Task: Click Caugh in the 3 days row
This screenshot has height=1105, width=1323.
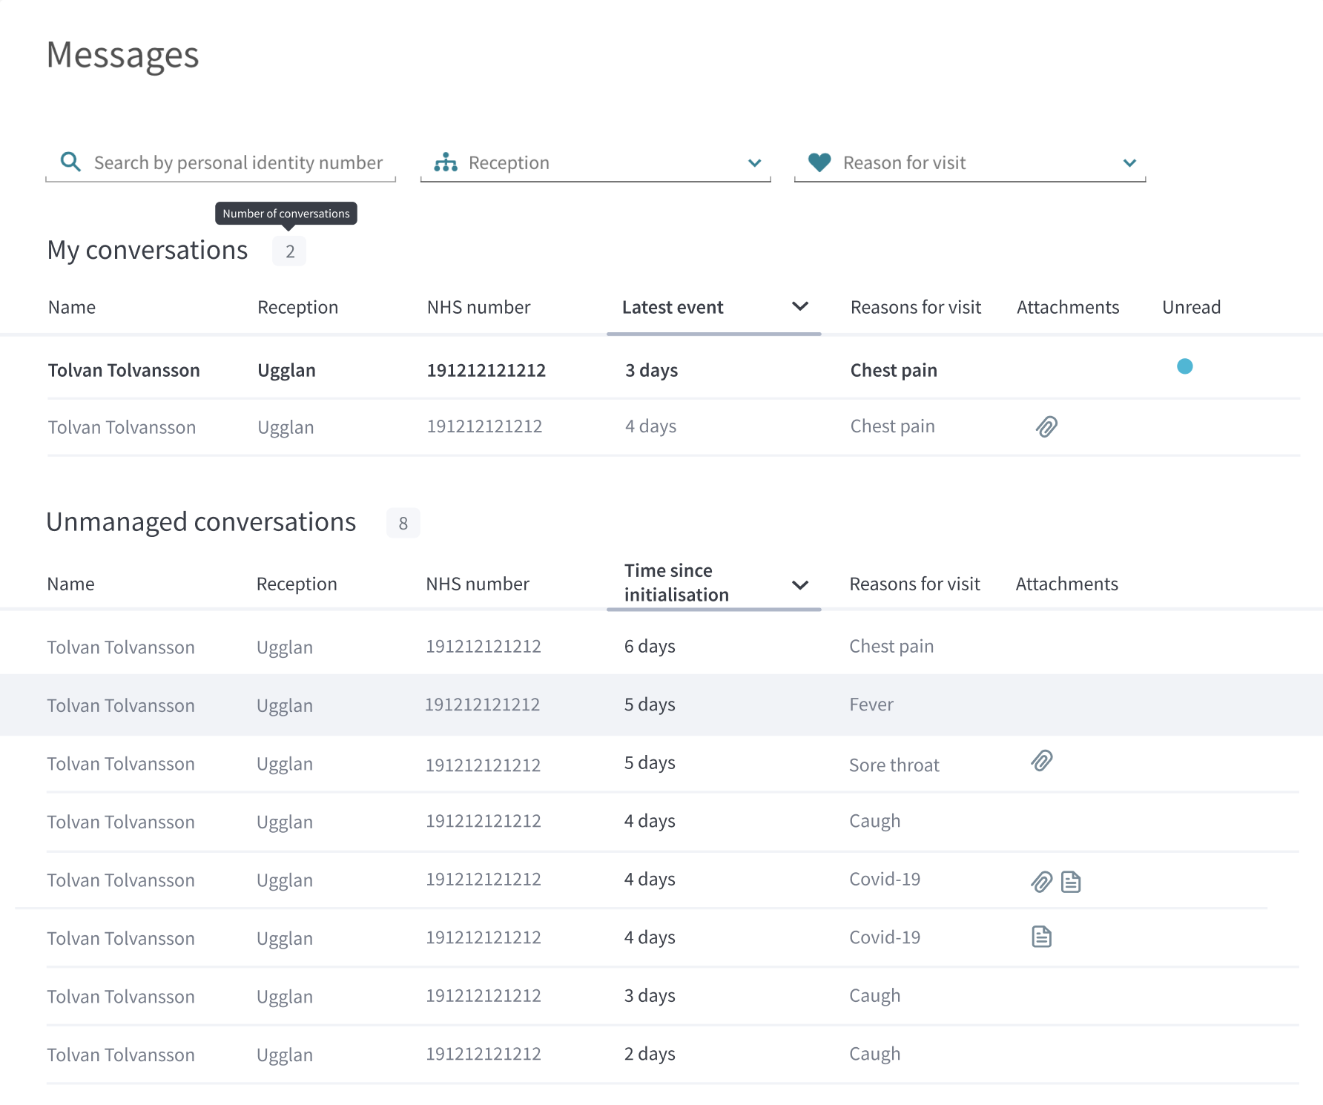Action: point(875,996)
